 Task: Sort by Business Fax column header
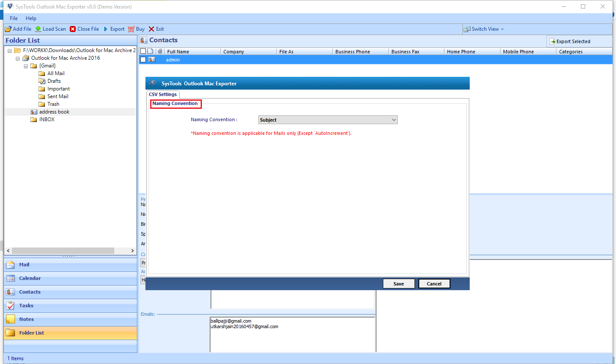click(417, 52)
